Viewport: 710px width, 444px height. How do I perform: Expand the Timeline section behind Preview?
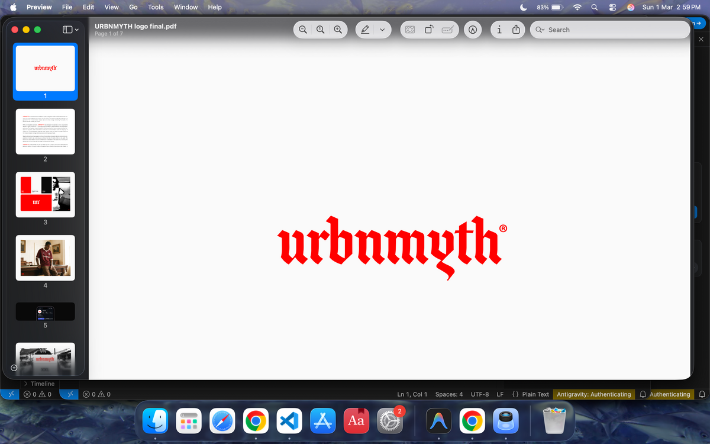click(40, 384)
